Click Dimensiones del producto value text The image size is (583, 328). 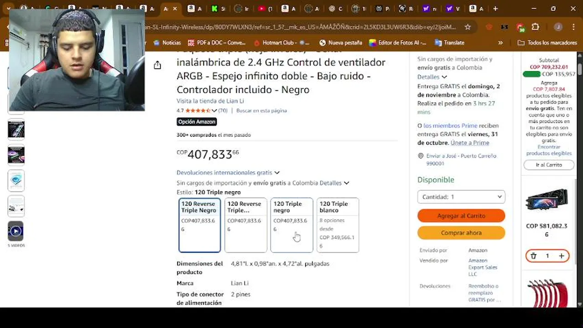pos(280,264)
